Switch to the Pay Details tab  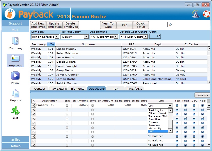[x=59, y=89]
